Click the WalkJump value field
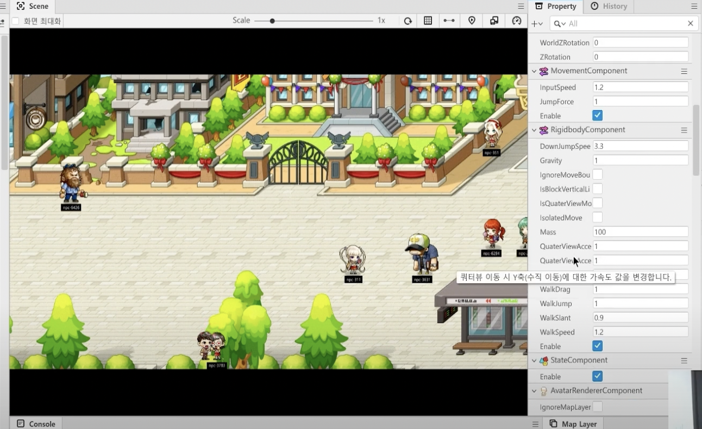702x429 pixels. point(641,303)
